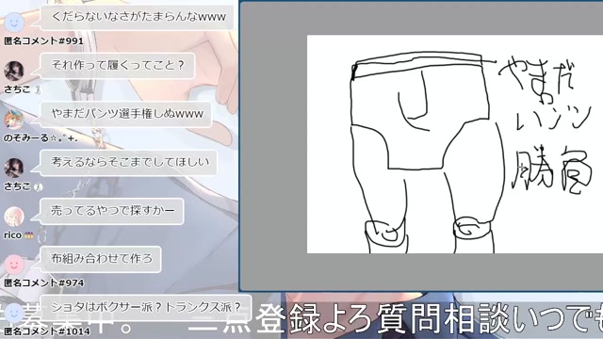Click the badge beside the upper さちこ name

point(38,90)
